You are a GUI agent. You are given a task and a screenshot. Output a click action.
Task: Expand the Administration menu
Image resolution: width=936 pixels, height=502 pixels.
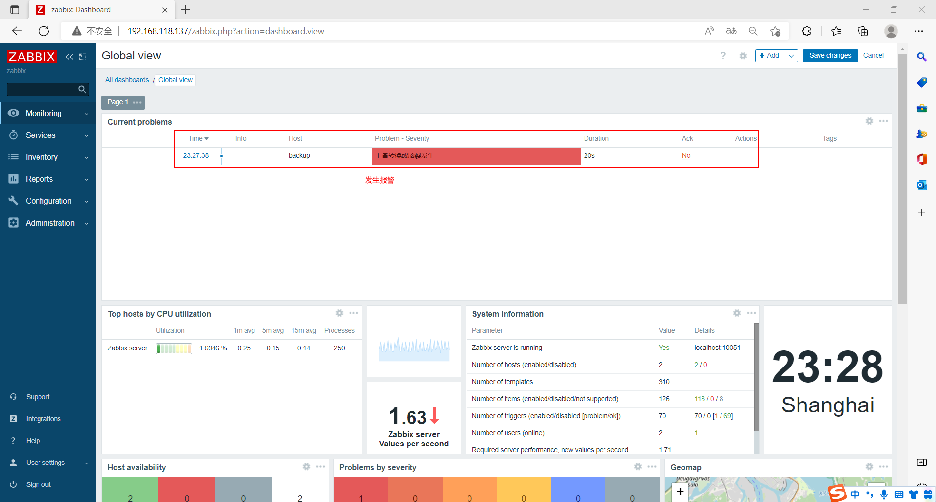48,223
